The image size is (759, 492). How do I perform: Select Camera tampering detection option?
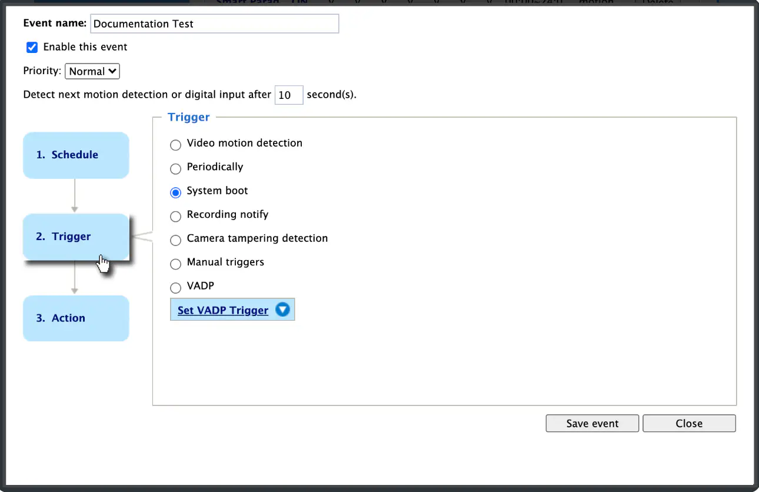(x=175, y=240)
